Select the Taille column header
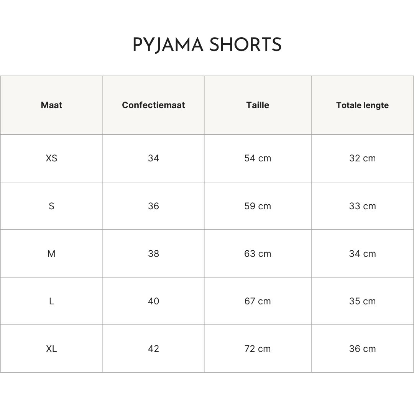 tap(258, 105)
